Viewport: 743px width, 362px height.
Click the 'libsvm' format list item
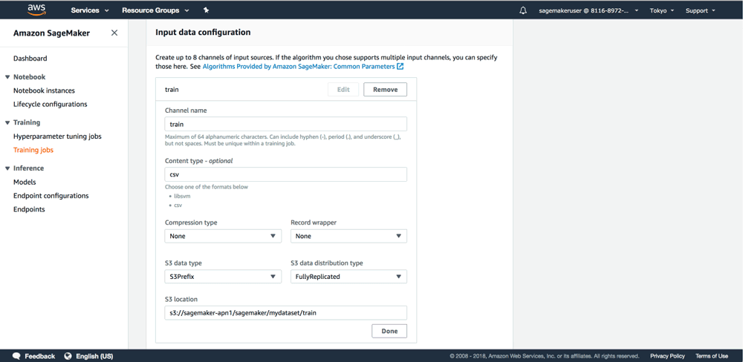[183, 195]
